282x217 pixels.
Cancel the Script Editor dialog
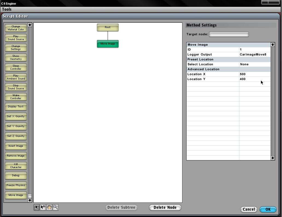[x=249, y=209]
